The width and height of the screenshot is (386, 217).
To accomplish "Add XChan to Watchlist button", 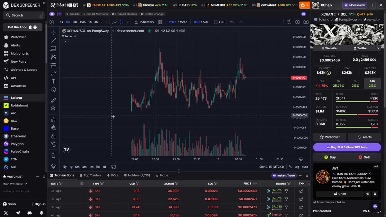I will (330, 137).
